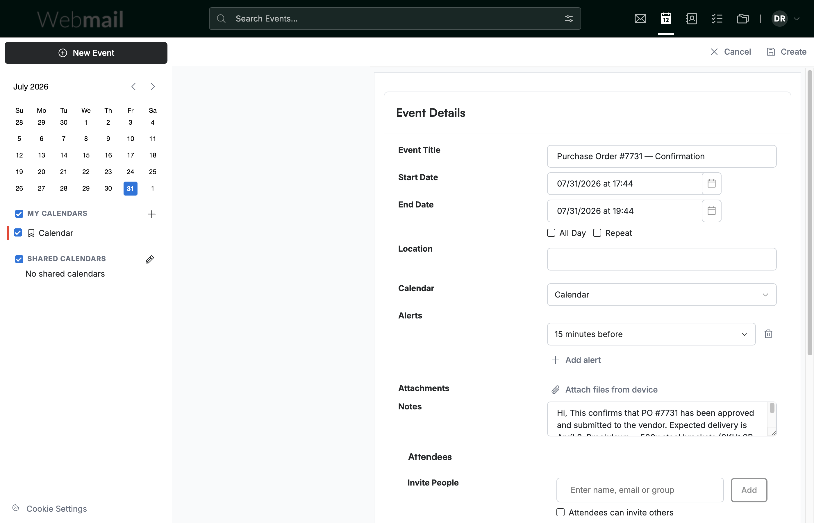This screenshot has width=814, height=523.
Task: Click the Add alert link
Action: [x=576, y=360]
